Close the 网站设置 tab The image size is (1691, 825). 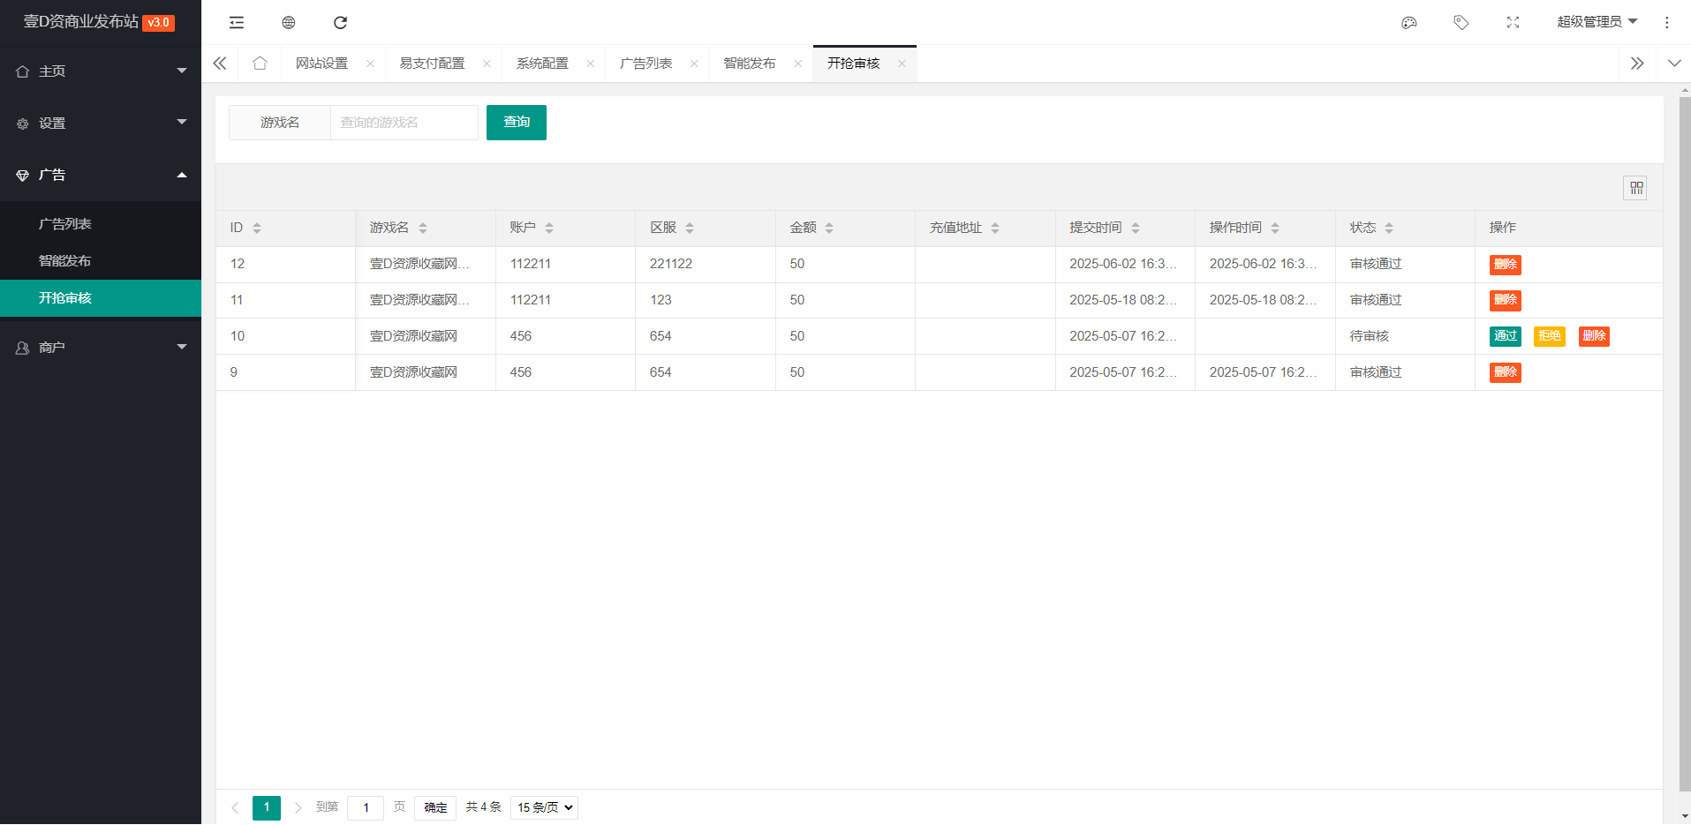[370, 64]
